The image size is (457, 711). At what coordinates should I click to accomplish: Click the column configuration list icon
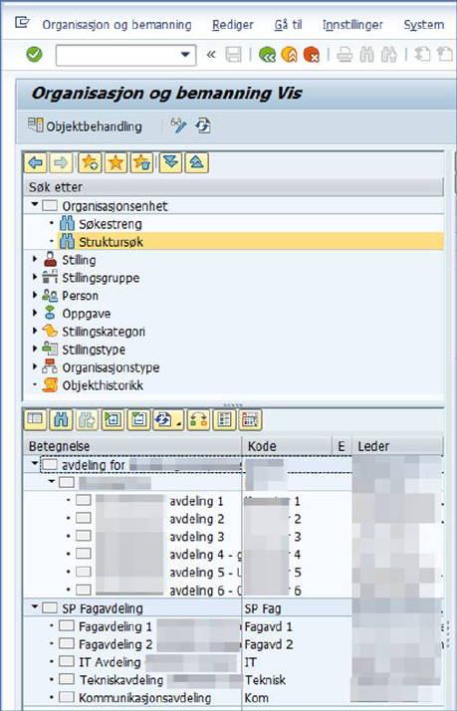(224, 420)
